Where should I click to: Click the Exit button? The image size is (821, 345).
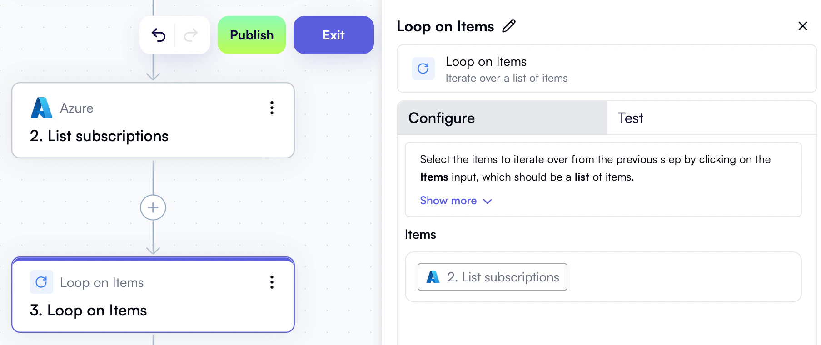click(333, 35)
